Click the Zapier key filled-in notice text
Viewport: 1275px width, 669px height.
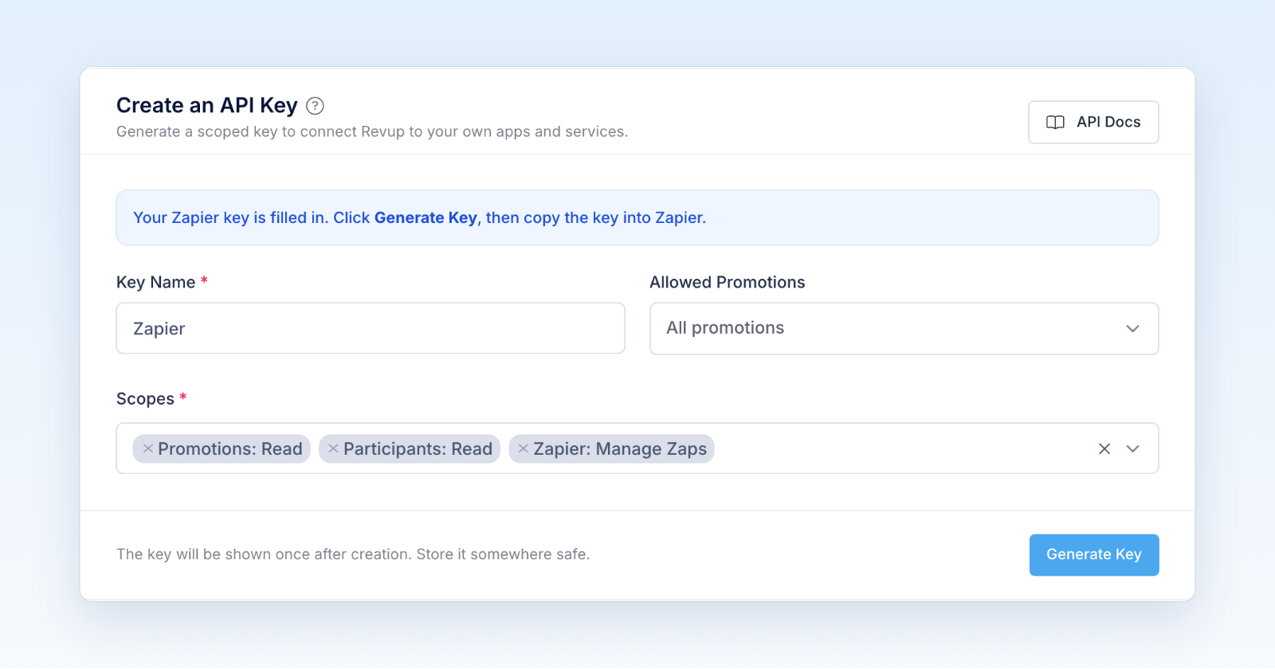419,217
